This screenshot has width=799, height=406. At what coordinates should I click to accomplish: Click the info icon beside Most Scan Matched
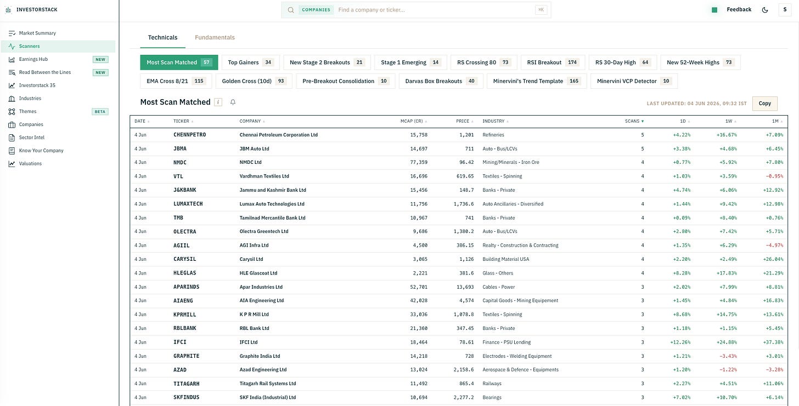coord(218,102)
